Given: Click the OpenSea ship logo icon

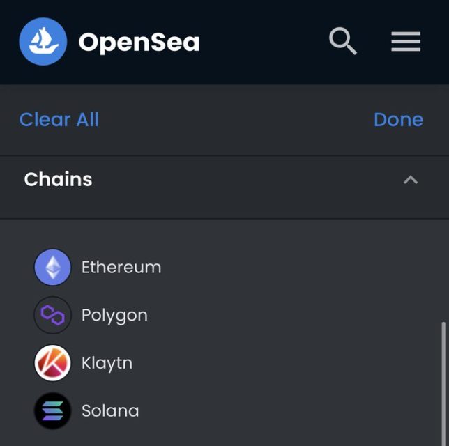Looking at the screenshot, I should coord(43,42).
